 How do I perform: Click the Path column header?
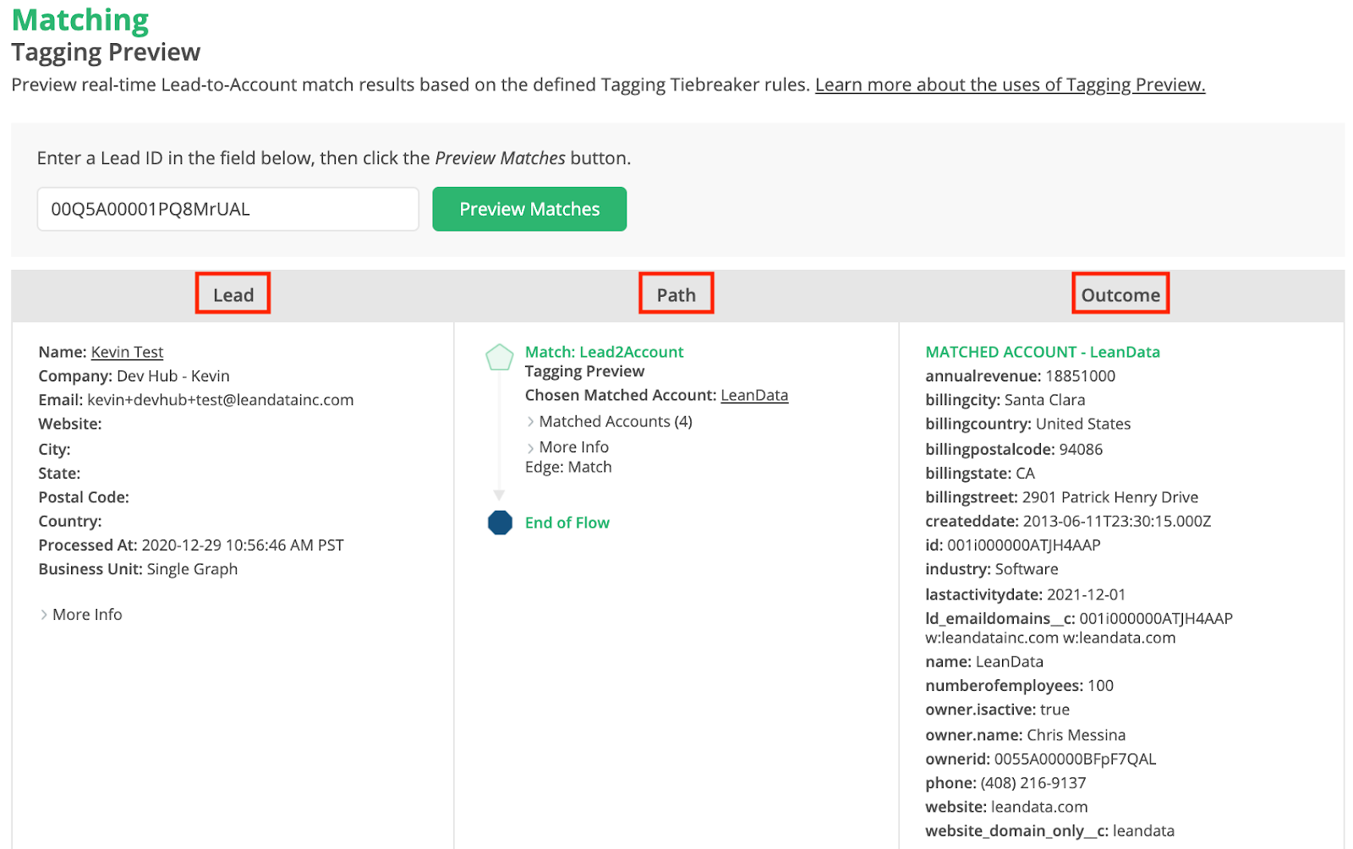tap(676, 294)
